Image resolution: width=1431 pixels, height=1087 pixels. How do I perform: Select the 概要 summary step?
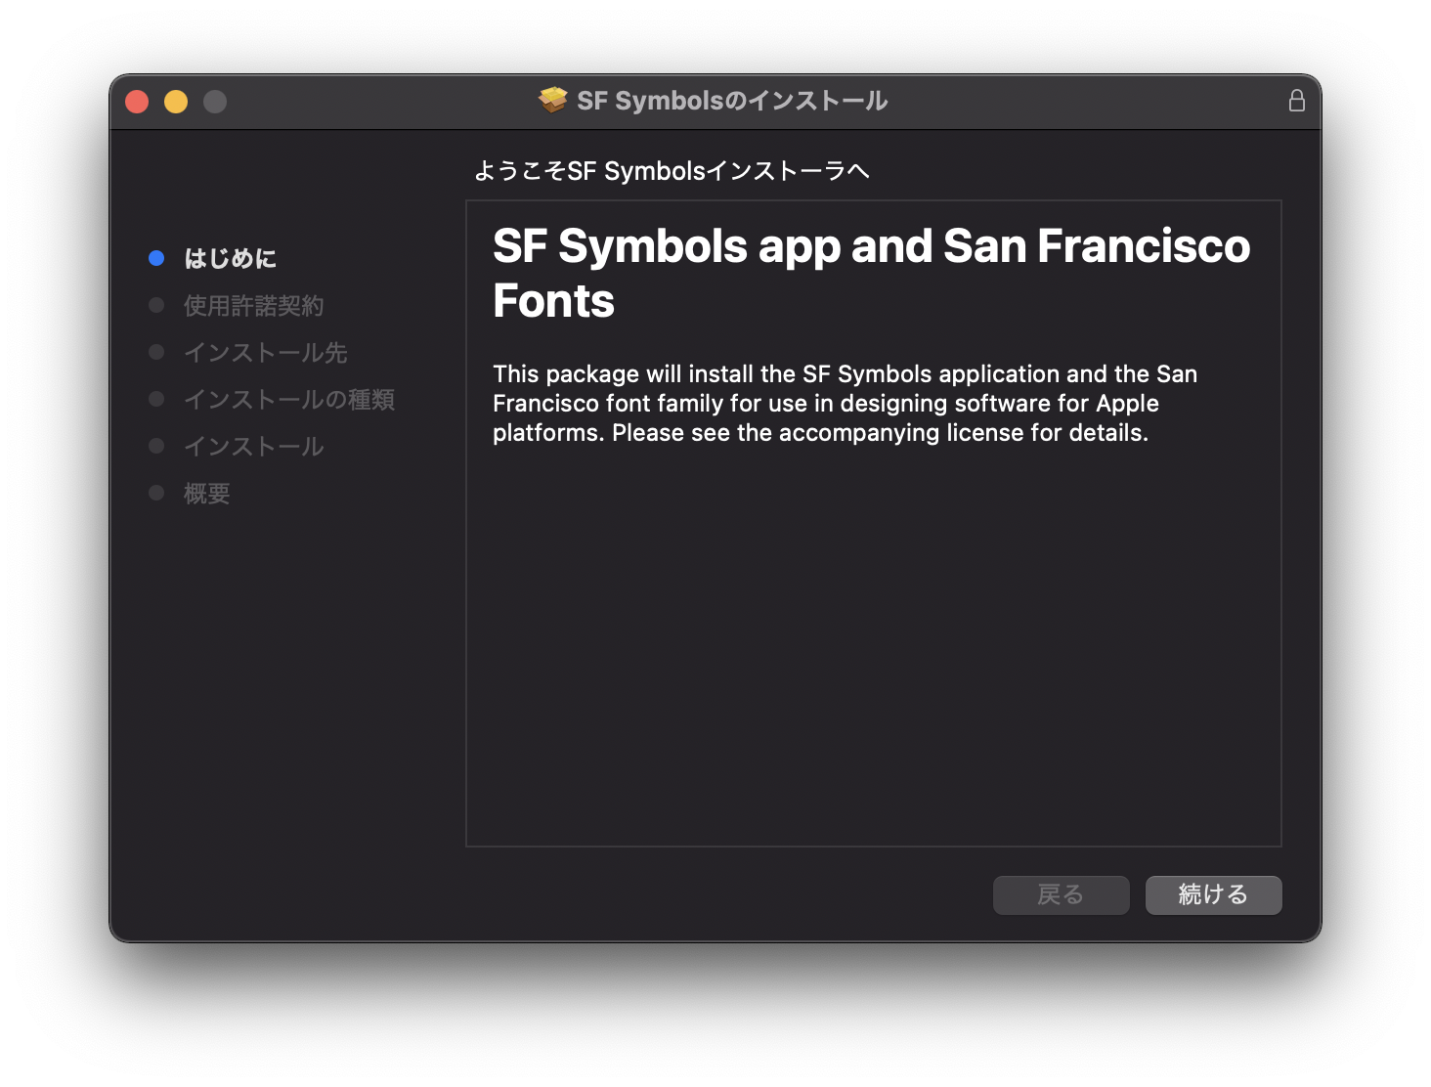pyautogui.click(x=206, y=493)
